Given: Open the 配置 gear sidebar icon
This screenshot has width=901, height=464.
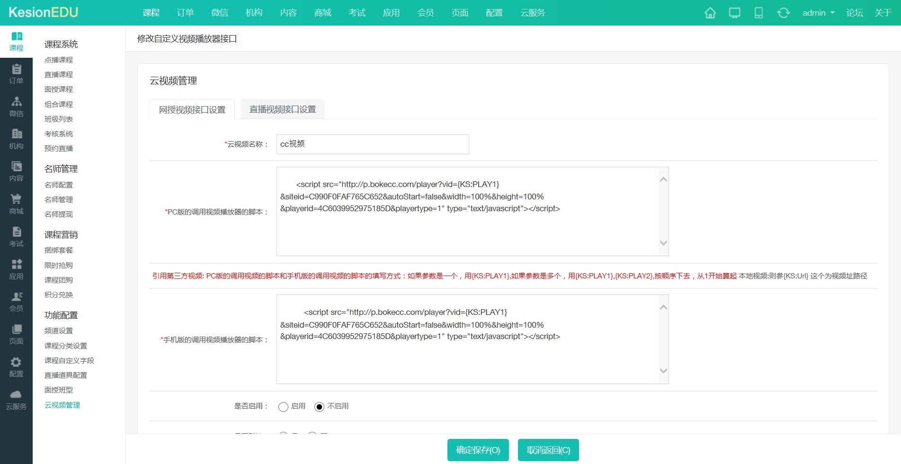Looking at the screenshot, I should tap(16, 367).
